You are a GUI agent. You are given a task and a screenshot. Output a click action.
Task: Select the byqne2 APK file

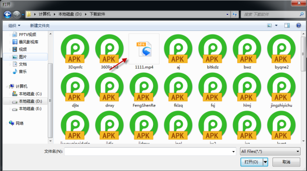point(282,51)
